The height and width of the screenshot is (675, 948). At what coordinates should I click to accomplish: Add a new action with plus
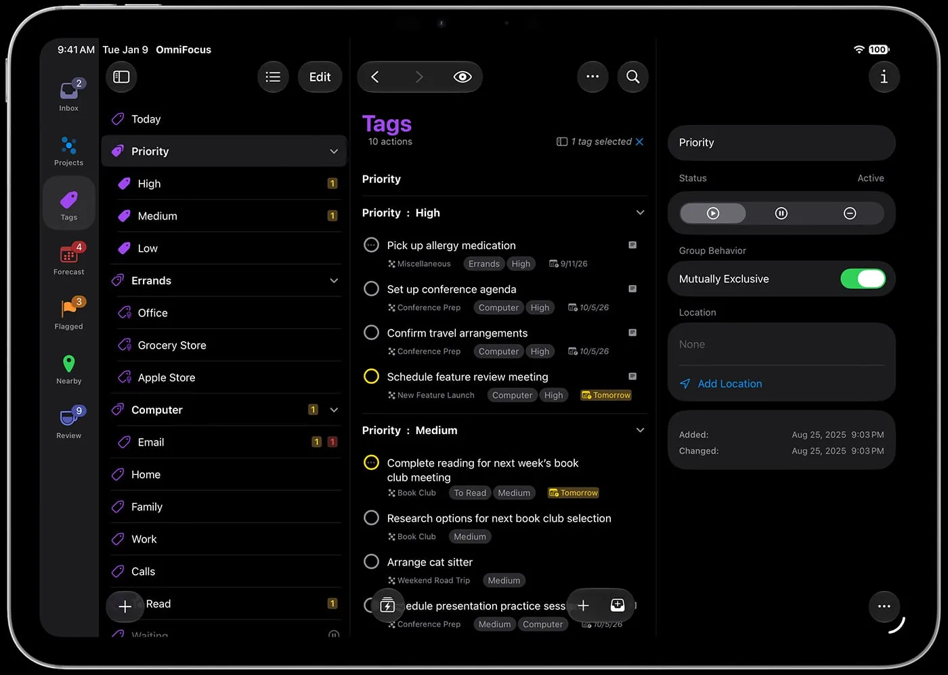(583, 605)
